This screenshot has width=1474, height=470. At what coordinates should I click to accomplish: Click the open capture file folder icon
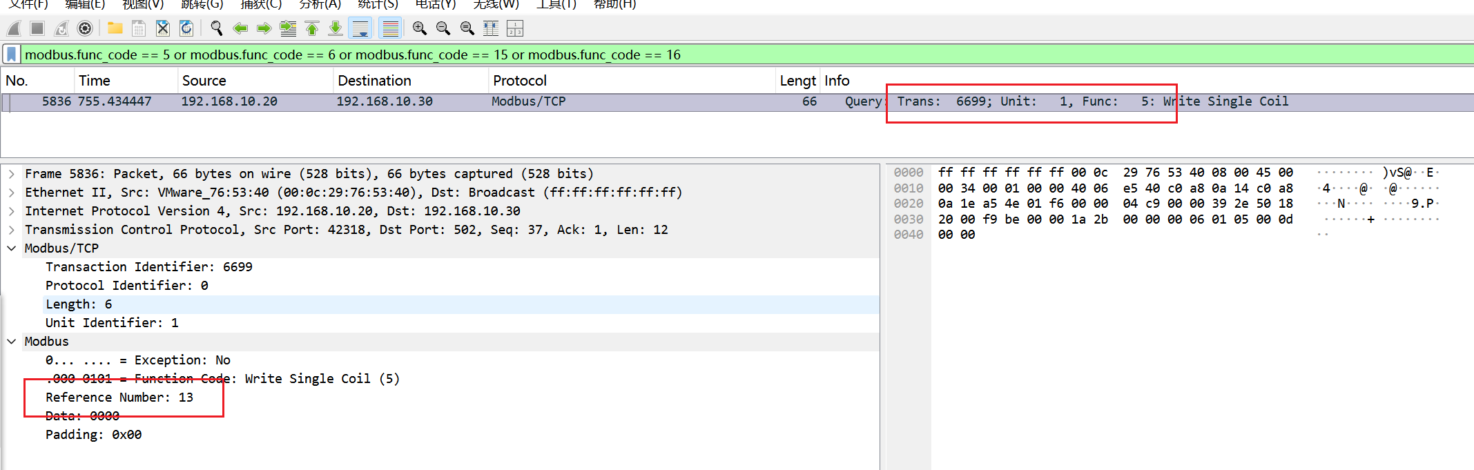click(115, 28)
